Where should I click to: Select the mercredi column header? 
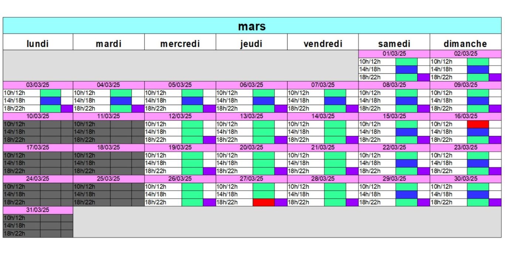pos(180,44)
